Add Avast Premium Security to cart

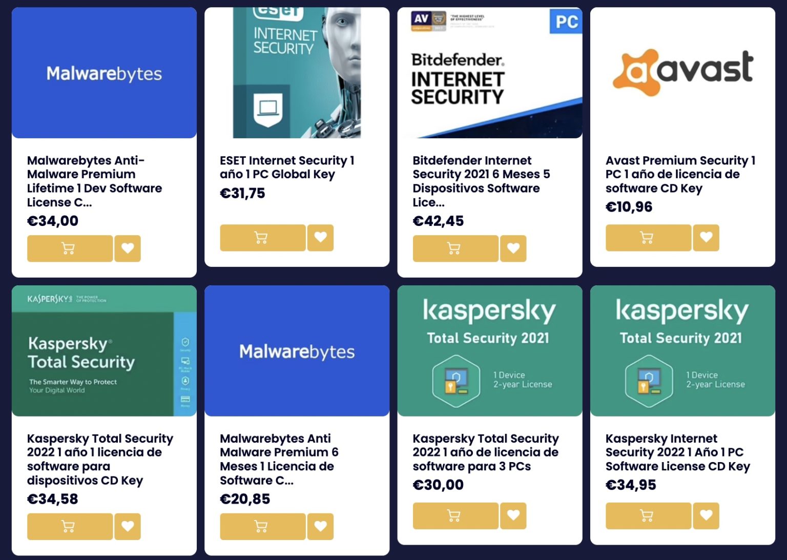(648, 238)
